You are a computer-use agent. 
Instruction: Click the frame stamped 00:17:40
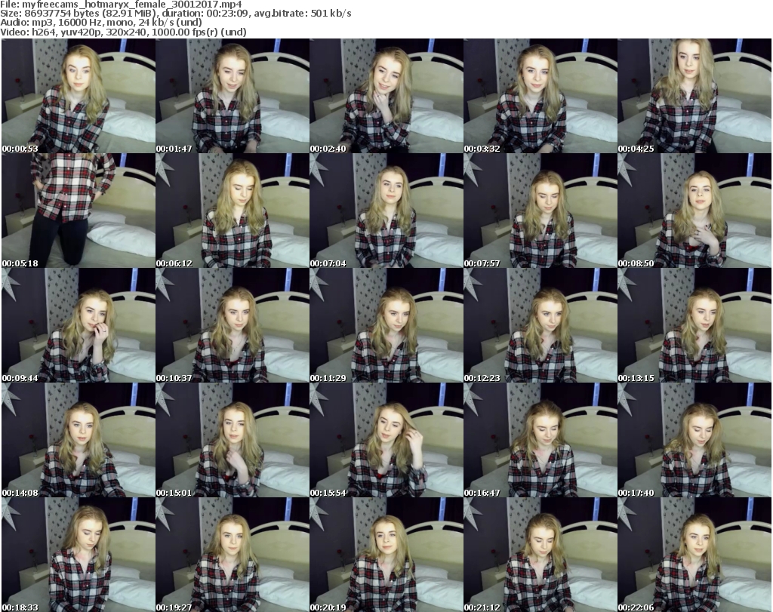point(694,441)
